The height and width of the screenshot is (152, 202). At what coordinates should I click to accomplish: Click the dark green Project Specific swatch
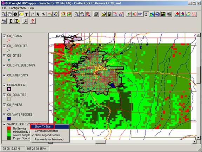click(9, 138)
